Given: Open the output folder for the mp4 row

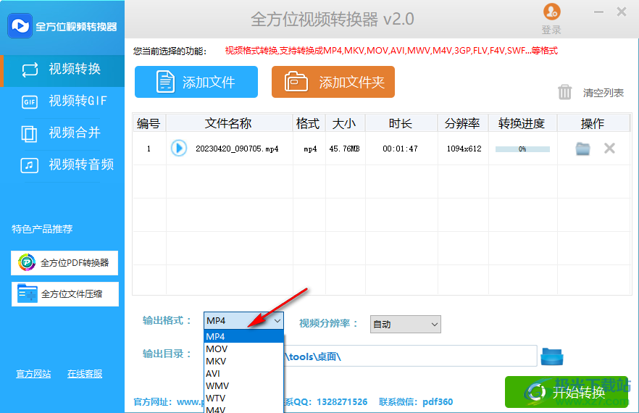Looking at the screenshot, I should click(582, 149).
